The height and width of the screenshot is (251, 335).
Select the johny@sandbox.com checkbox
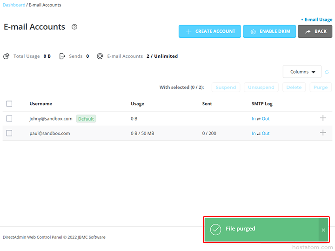pos(9,119)
